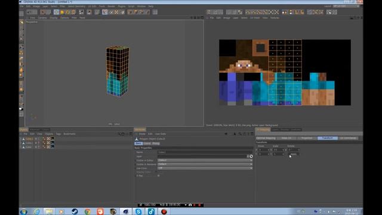This screenshot has height=215, width=382.
Task: Click the Layers tab next to UV Mapping
Action: tap(275, 130)
